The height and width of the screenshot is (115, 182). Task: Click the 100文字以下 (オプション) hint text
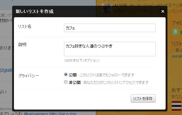(82, 61)
